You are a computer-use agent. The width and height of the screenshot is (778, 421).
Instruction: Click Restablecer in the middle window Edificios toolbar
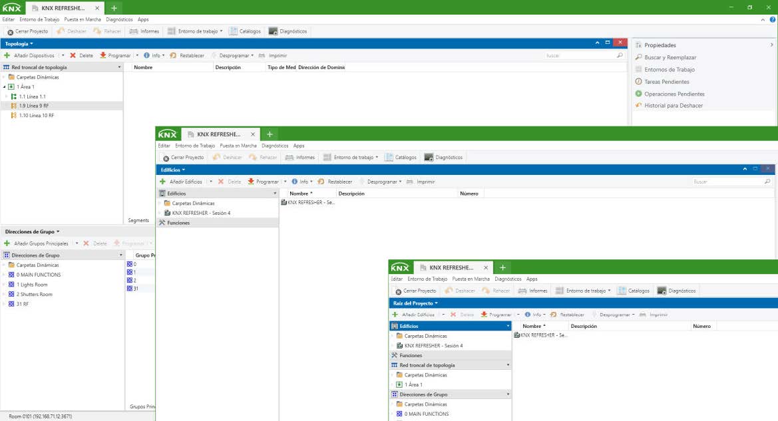(335, 182)
